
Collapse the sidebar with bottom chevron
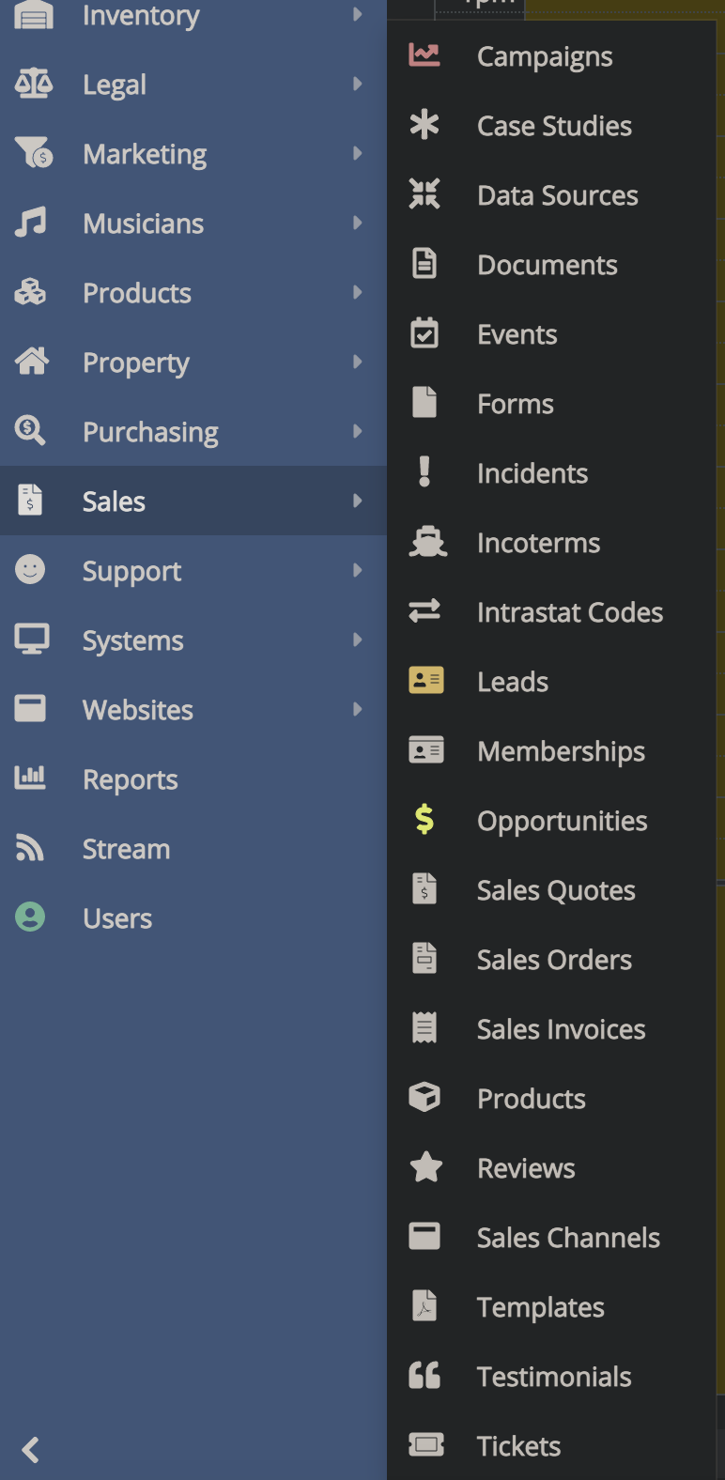[31, 1449]
